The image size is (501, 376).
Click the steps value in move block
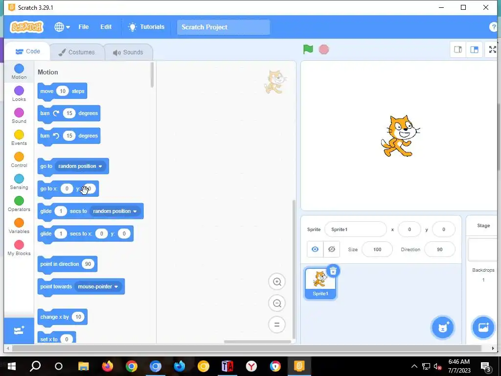coord(63,91)
